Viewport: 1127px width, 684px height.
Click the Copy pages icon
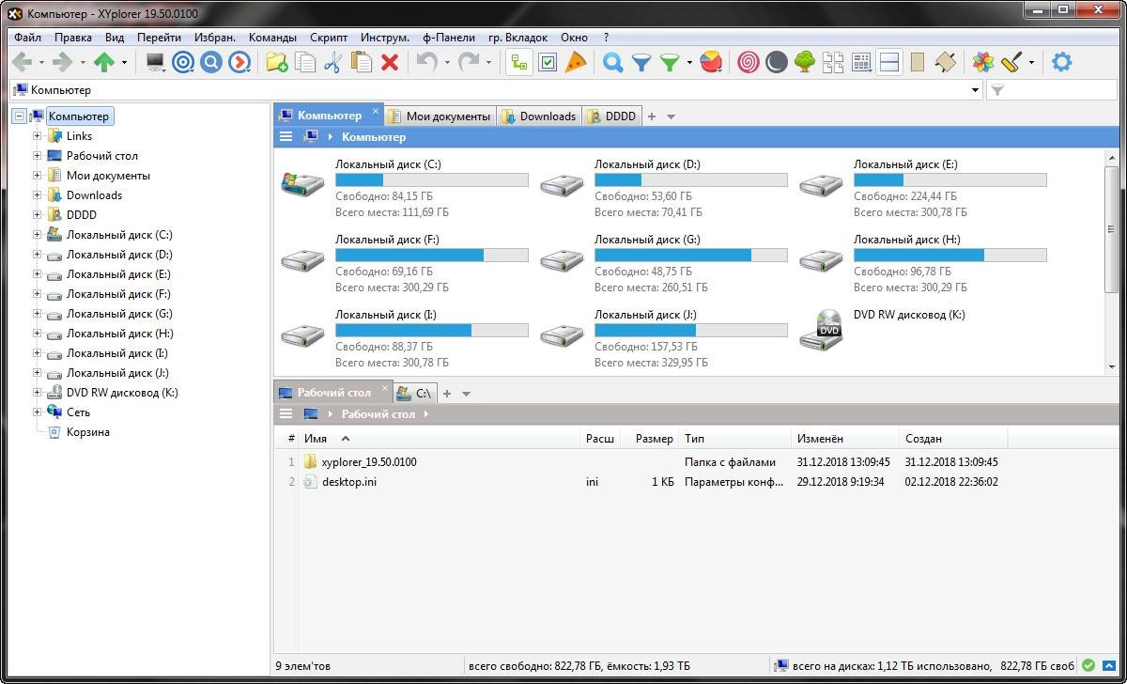tap(305, 63)
